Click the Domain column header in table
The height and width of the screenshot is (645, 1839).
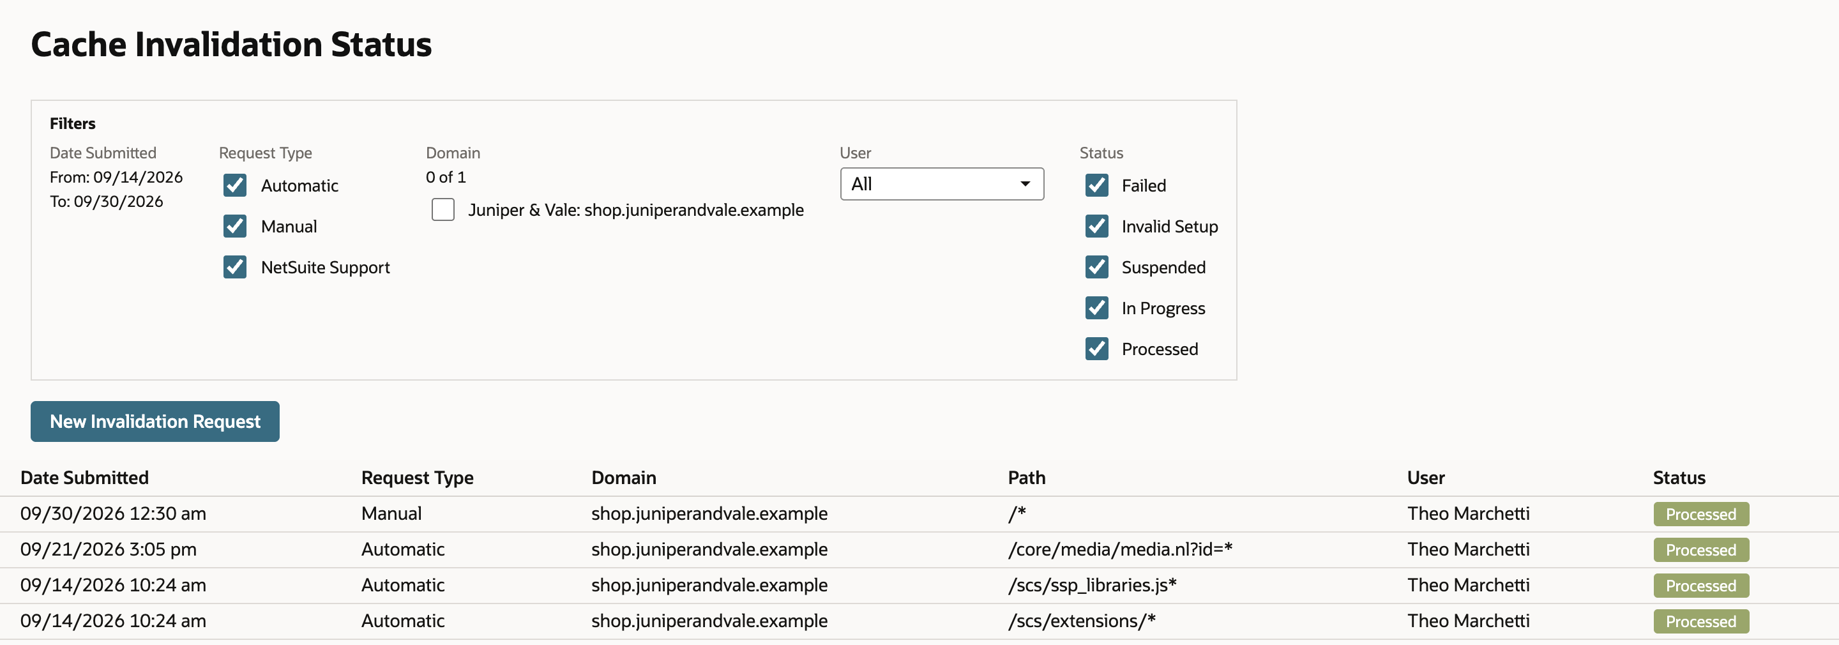623,478
